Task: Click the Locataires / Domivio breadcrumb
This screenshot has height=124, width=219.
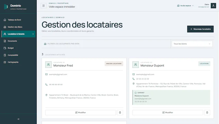Action: pos(53,18)
